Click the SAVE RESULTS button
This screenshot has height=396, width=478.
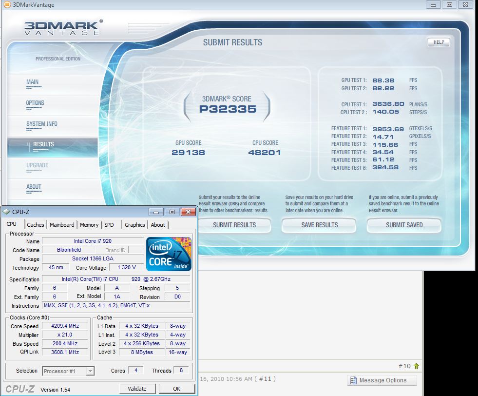318,225
